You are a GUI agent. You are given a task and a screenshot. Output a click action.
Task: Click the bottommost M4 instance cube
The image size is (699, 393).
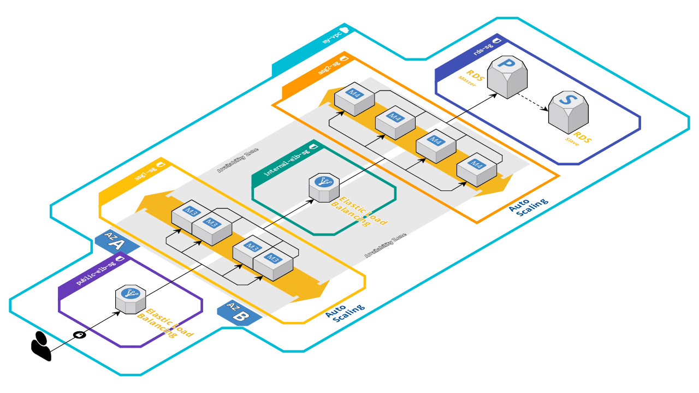pyautogui.click(x=477, y=171)
